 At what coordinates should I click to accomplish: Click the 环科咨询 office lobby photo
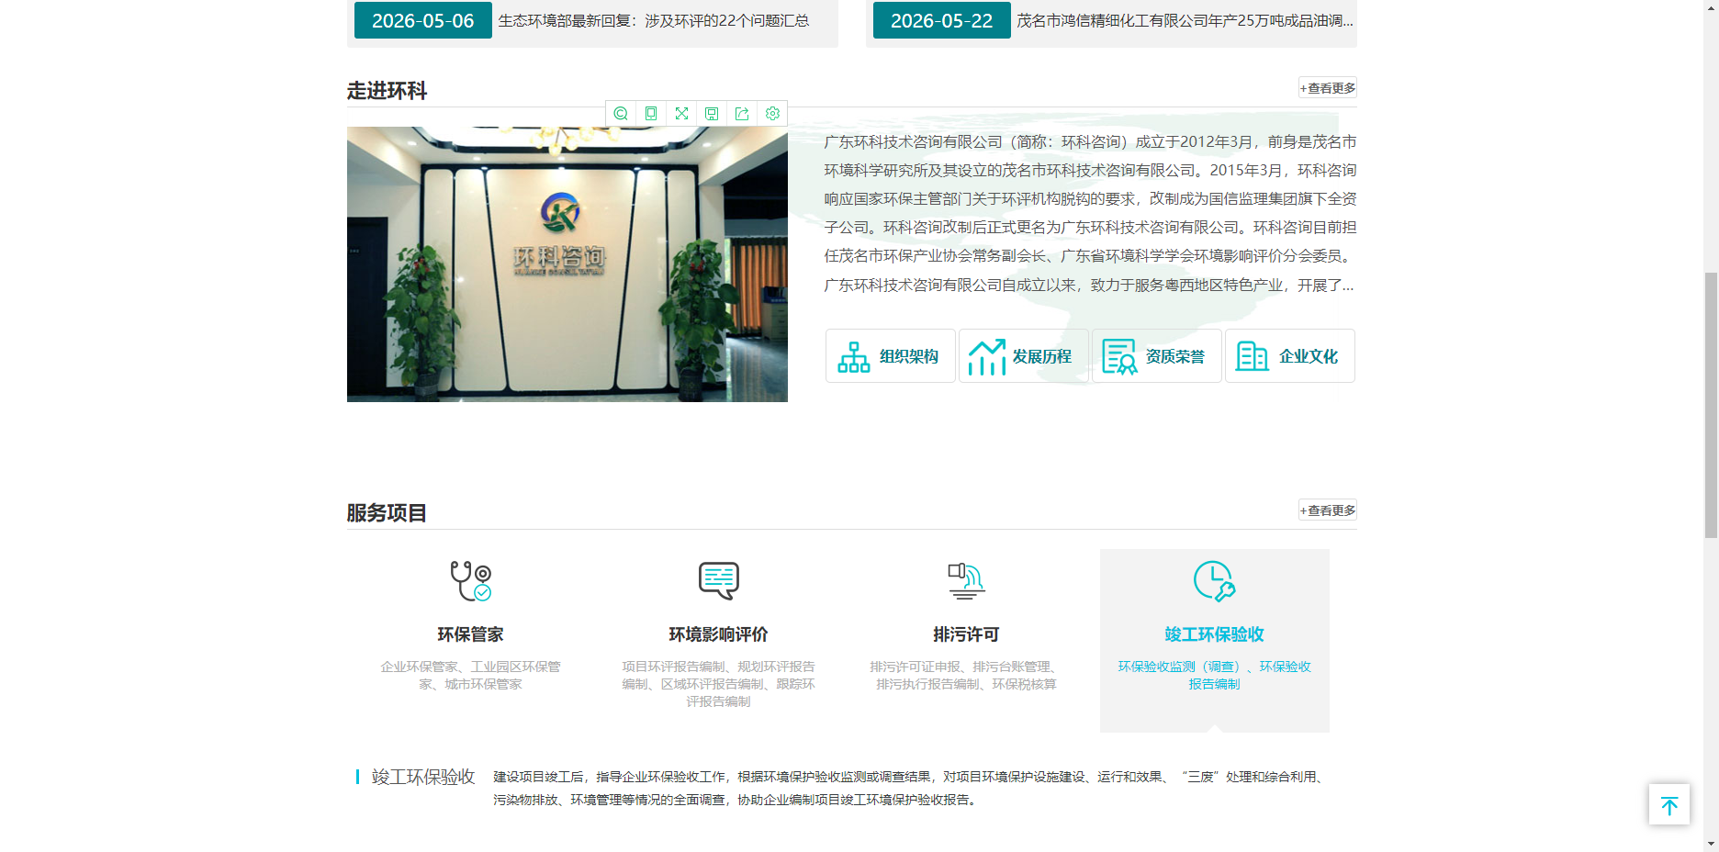567,264
